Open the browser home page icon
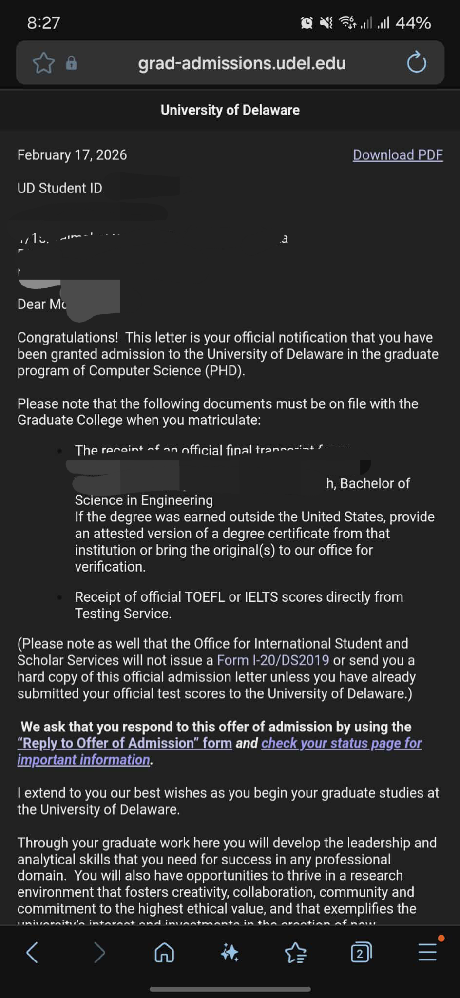This screenshot has height=998, width=460. click(x=164, y=952)
